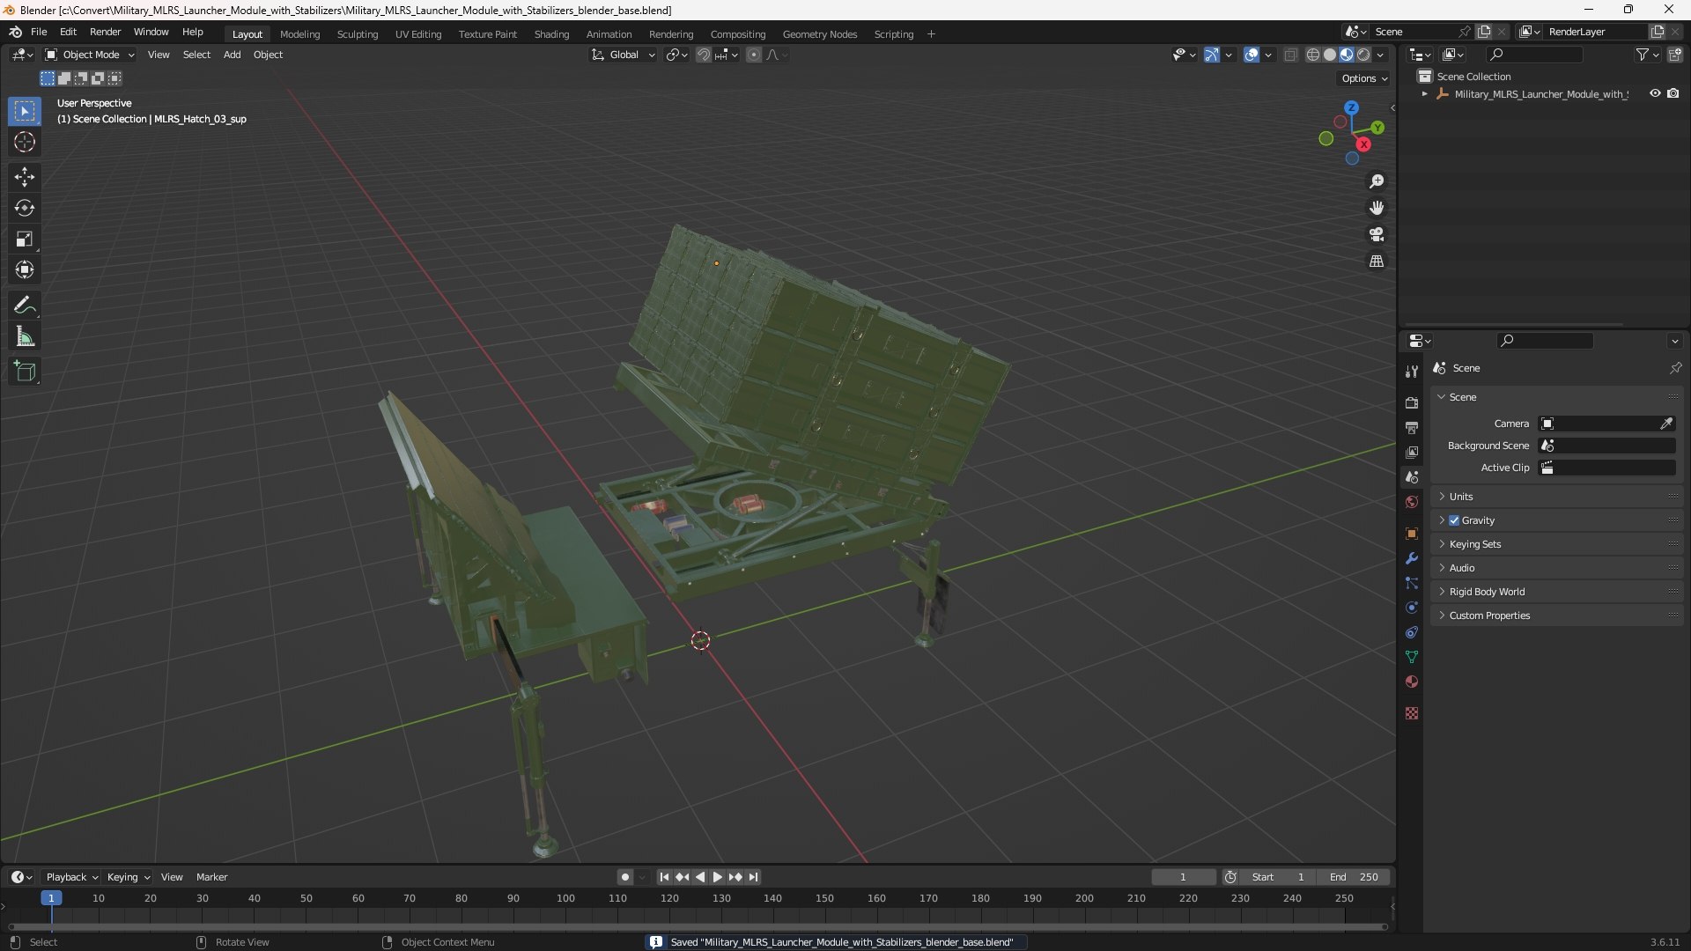Open the Physics properties tab
Image resolution: width=1691 pixels, height=951 pixels.
click(x=1412, y=608)
